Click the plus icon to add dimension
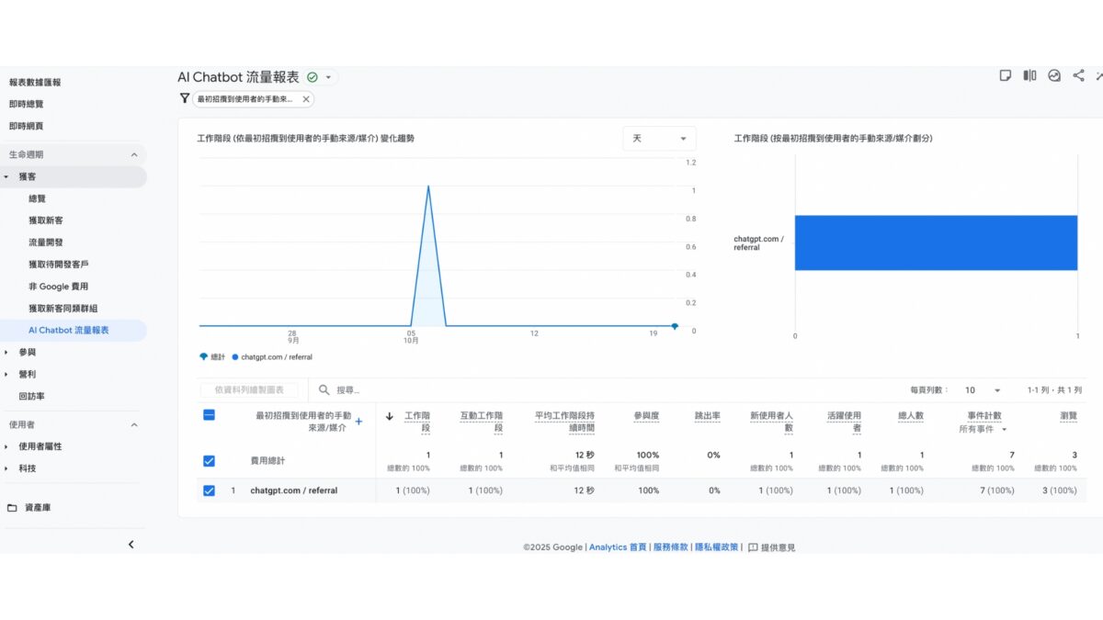 tap(358, 422)
